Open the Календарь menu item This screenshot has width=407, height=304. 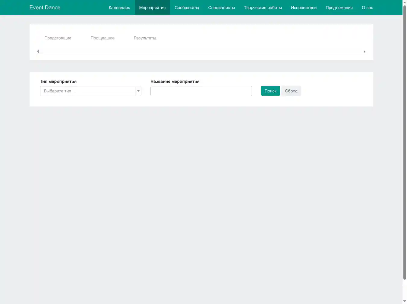tap(119, 8)
